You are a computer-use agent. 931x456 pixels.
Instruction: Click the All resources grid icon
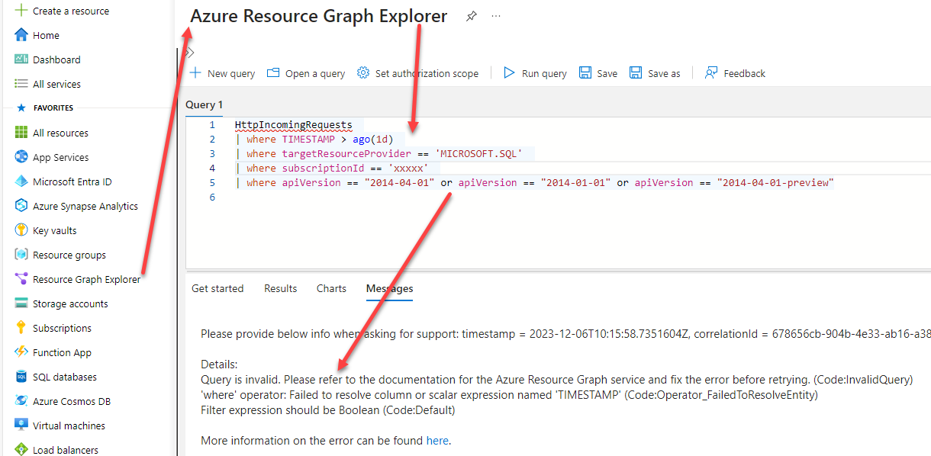(x=21, y=133)
